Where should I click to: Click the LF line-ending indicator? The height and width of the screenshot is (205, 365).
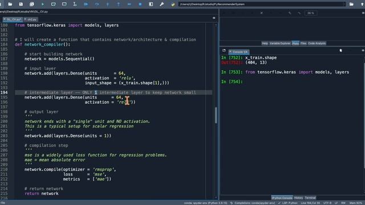click(336, 203)
